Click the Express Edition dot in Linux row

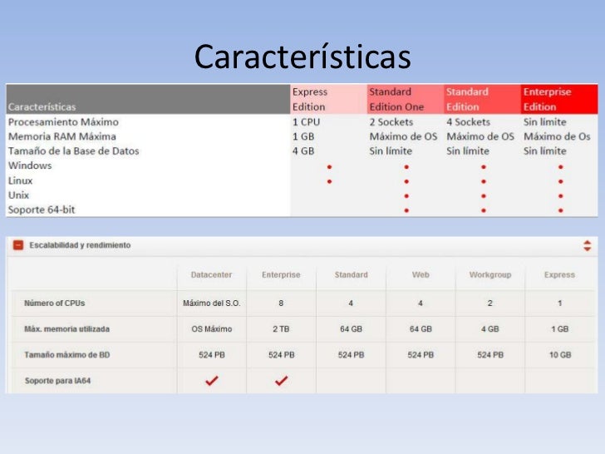[329, 181]
